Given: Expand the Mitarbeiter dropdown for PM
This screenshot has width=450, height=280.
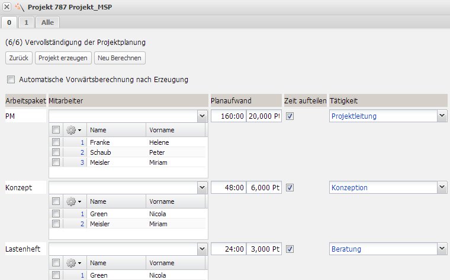Looking at the screenshot, I should 201,116.
